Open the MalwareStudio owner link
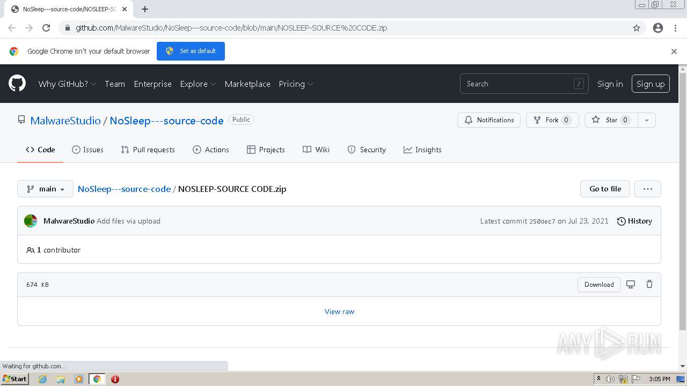Viewport: 687px width, 386px height. pos(65,121)
